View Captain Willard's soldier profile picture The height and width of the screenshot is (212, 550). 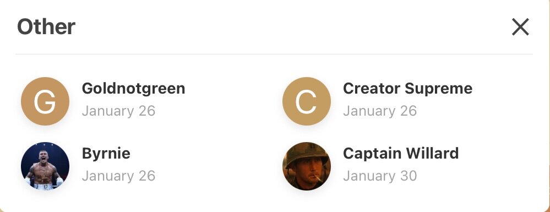coord(307,166)
